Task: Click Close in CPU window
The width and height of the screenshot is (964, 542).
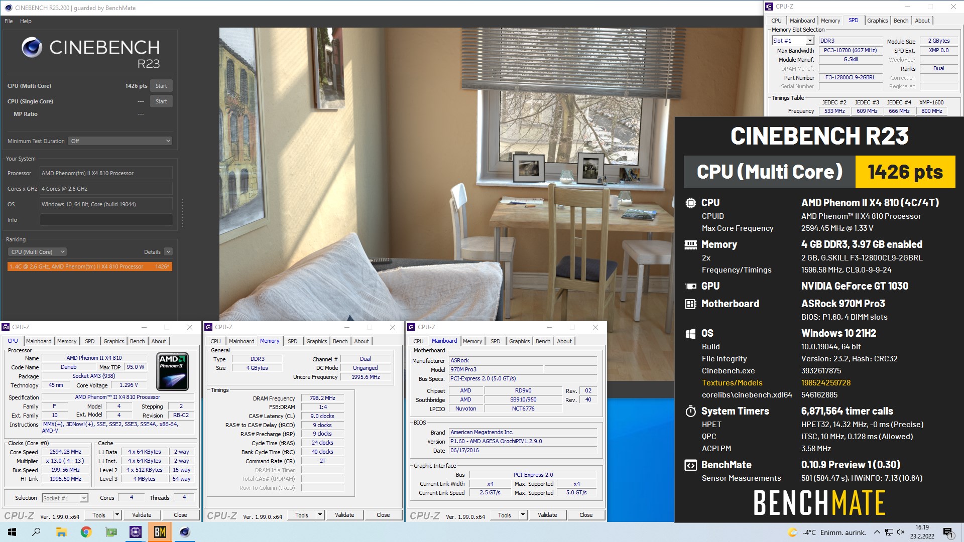Action: point(180,515)
